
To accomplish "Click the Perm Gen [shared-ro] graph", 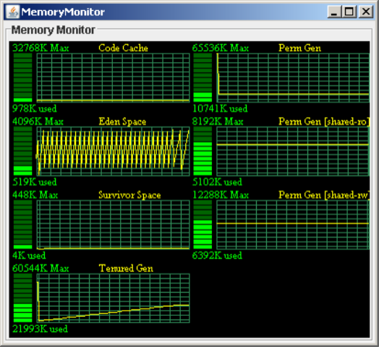I will coord(293,151).
